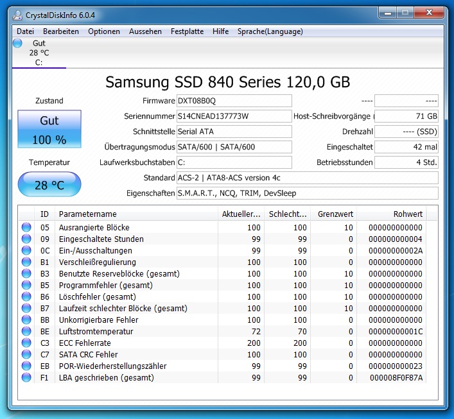Viewport: 454px width, 419px height.
Task: Click status orb in ECC Fehlerrate row
Action: [26, 343]
